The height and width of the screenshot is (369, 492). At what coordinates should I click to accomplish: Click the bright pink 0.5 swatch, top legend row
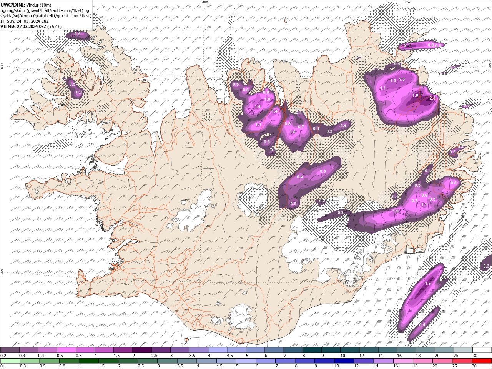[66, 350]
